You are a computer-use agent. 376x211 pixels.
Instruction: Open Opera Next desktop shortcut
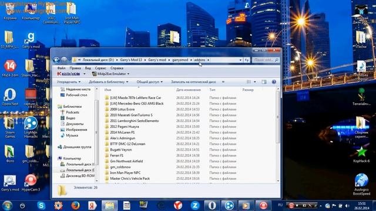tap(10, 97)
